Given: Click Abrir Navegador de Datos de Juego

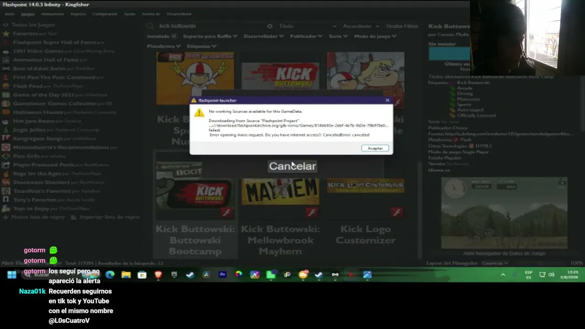Looking at the screenshot, I should (504, 253).
